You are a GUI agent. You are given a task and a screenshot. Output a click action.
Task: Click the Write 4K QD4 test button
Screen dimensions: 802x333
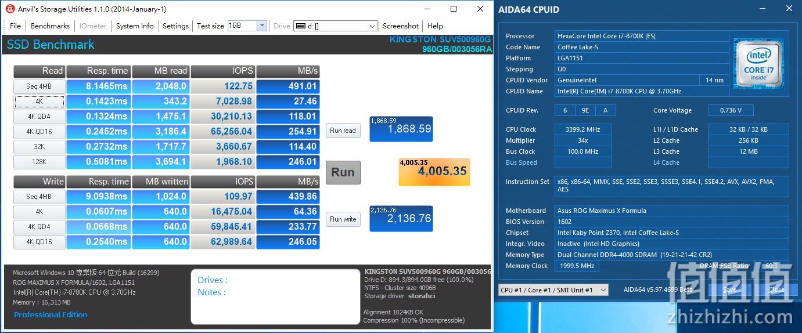[39, 227]
